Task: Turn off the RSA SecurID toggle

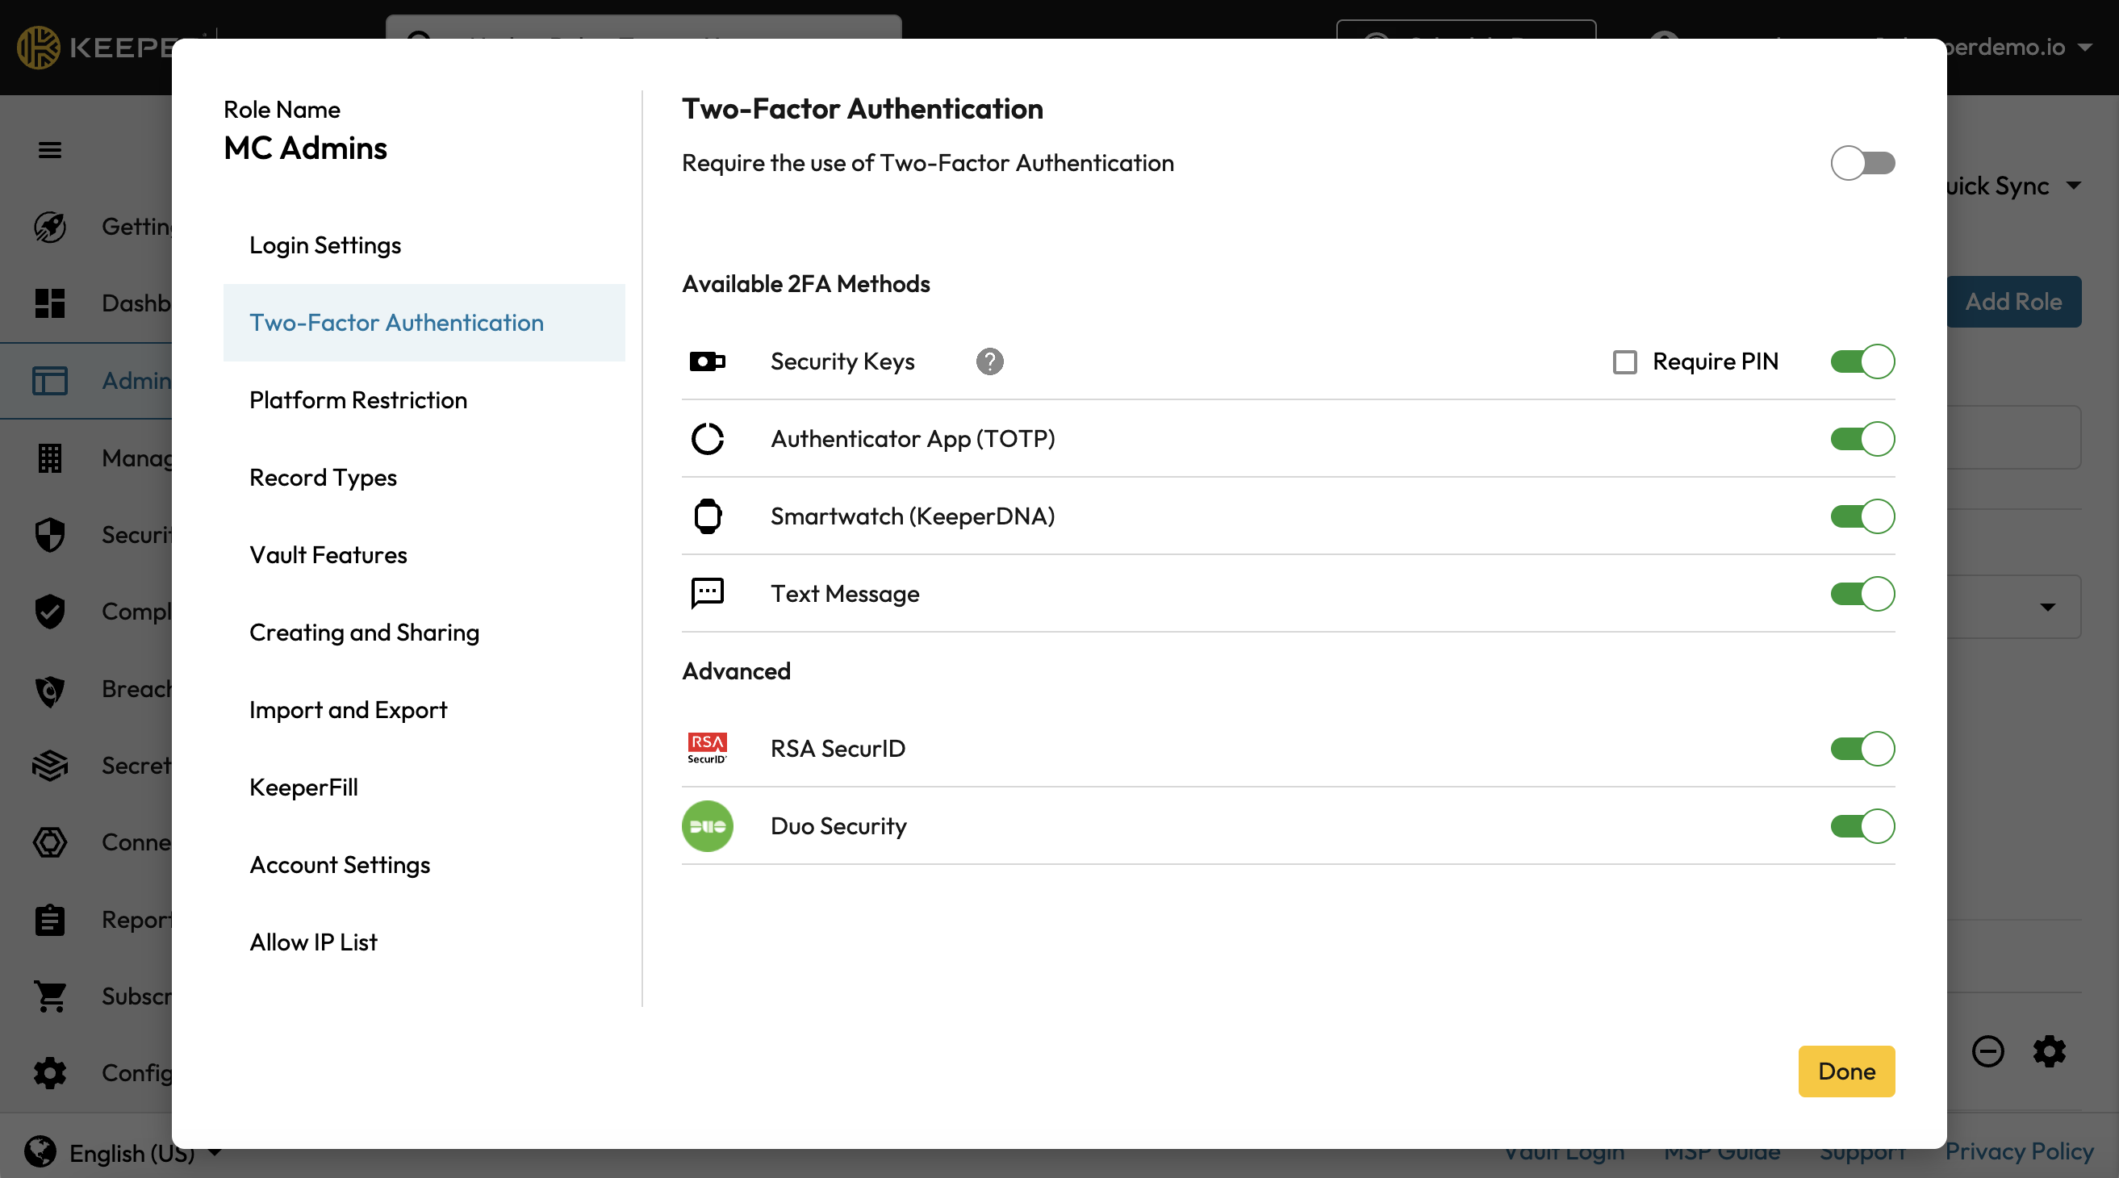Action: pos(1862,749)
